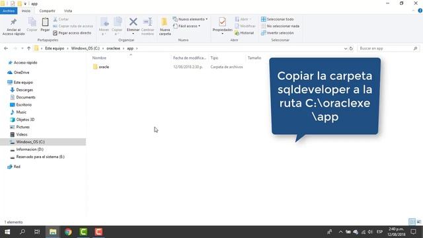
Task: Click No seleccionar nada
Action: (x=280, y=26)
